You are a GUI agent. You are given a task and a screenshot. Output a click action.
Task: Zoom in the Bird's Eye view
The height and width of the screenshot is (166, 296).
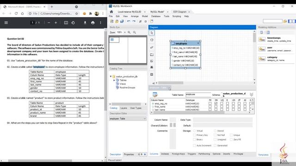click(129, 32)
